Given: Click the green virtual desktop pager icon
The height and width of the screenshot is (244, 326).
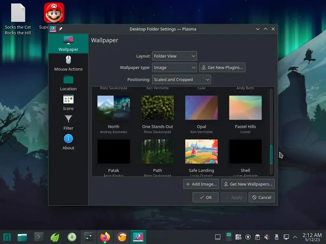Looking at the screenshot, I should tap(229, 237).
